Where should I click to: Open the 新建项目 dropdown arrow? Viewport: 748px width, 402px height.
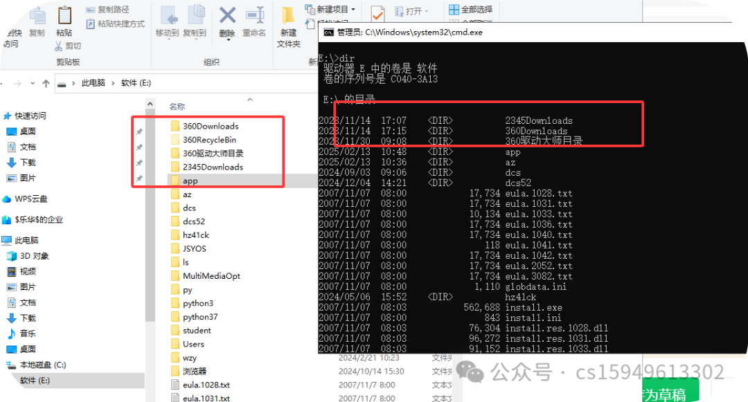click(x=353, y=9)
